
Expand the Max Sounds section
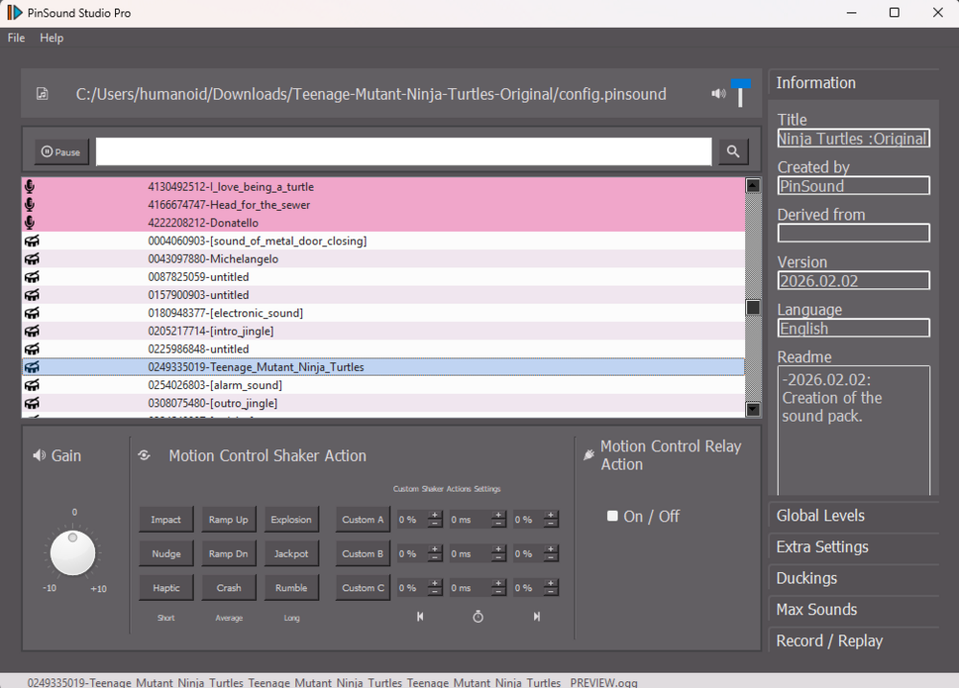854,609
